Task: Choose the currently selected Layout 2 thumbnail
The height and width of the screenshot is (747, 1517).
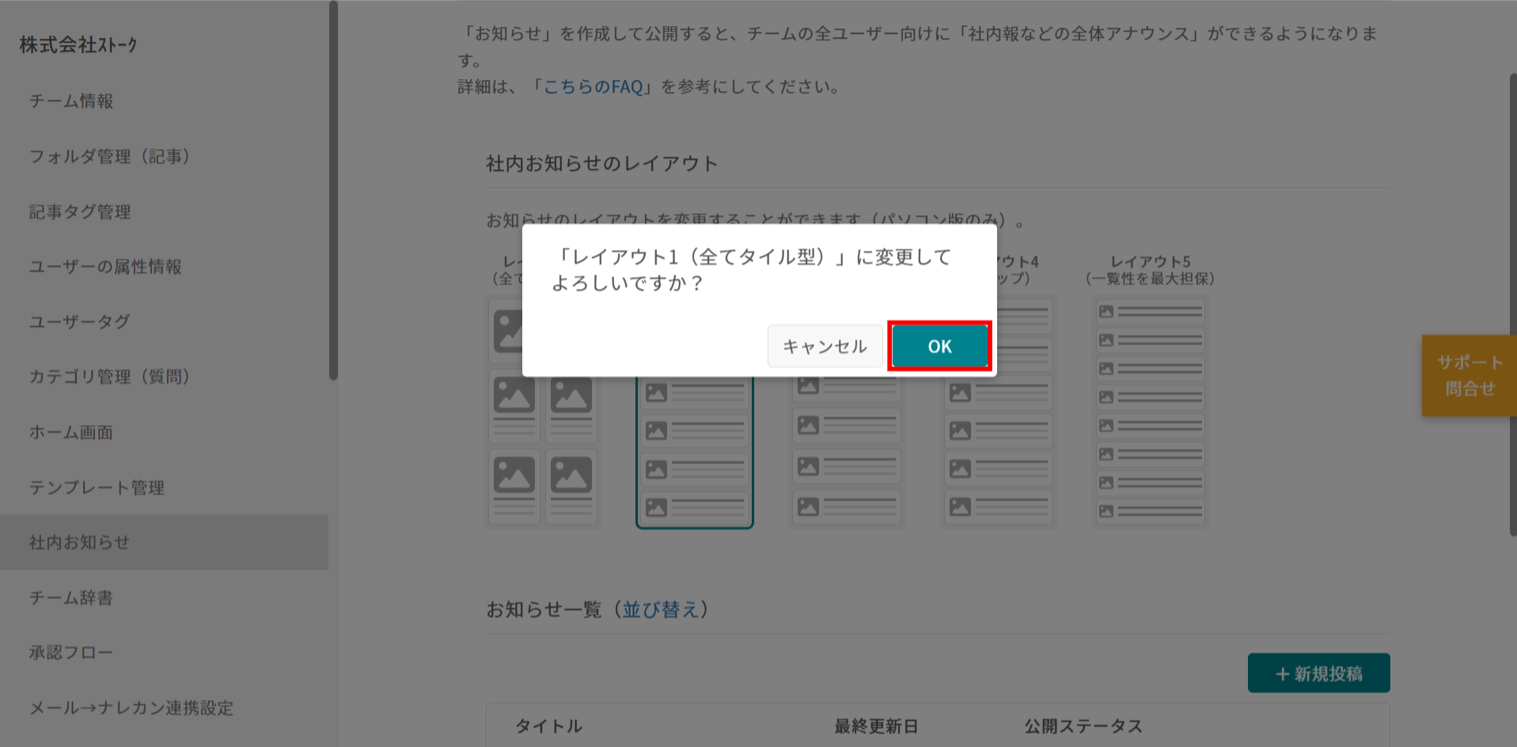Action: [x=694, y=451]
